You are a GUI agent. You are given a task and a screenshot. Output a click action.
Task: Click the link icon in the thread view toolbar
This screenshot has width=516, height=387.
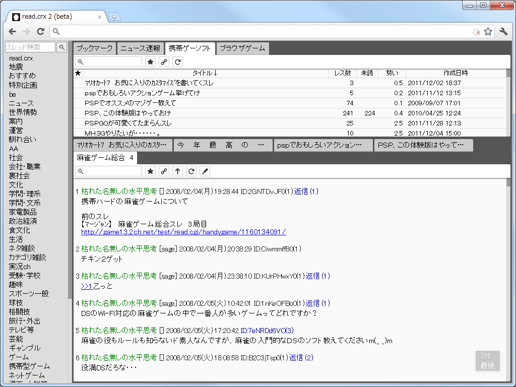pos(164,171)
